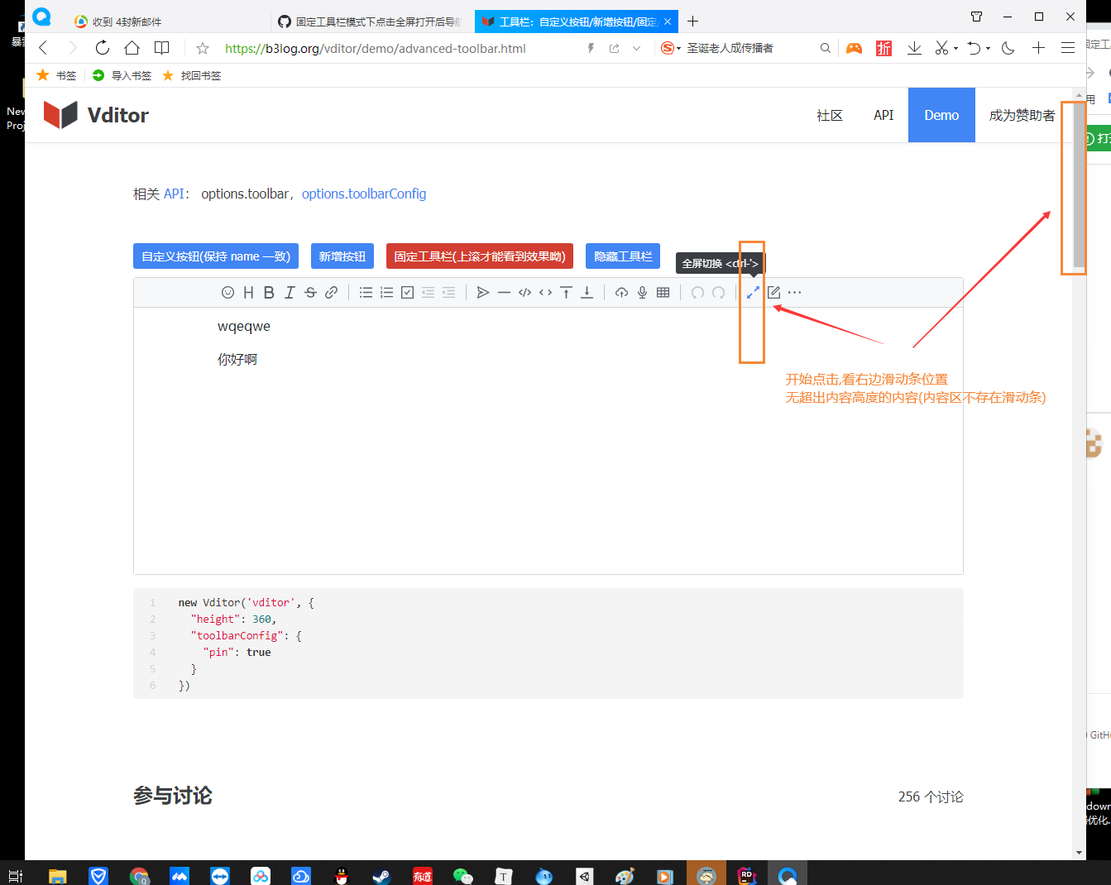The width and height of the screenshot is (1111, 885).
Task: Open the options.toolbarConfig link
Action: click(364, 194)
